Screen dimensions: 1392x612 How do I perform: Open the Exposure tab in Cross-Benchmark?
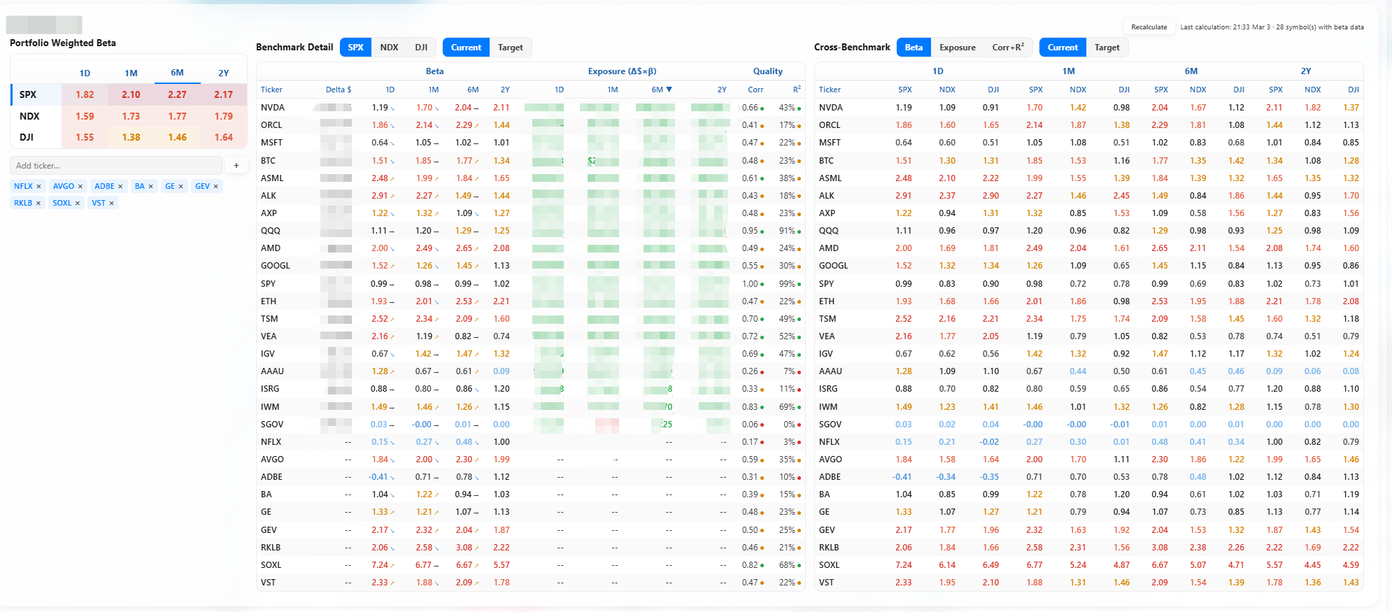[x=957, y=48]
